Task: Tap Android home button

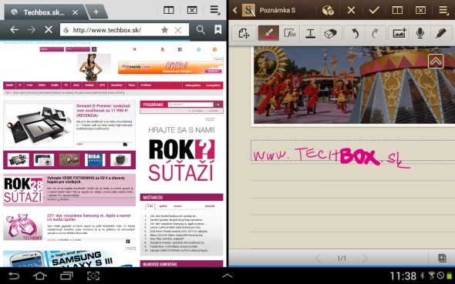Action: (40, 276)
